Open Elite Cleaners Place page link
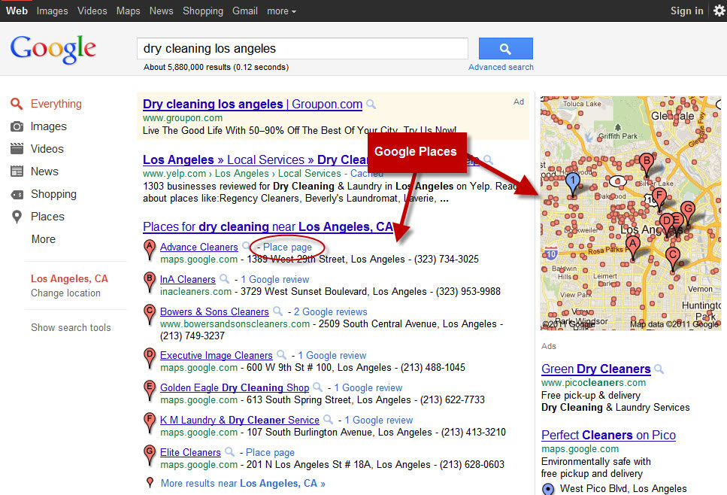The height and width of the screenshot is (495, 727). 270,452
